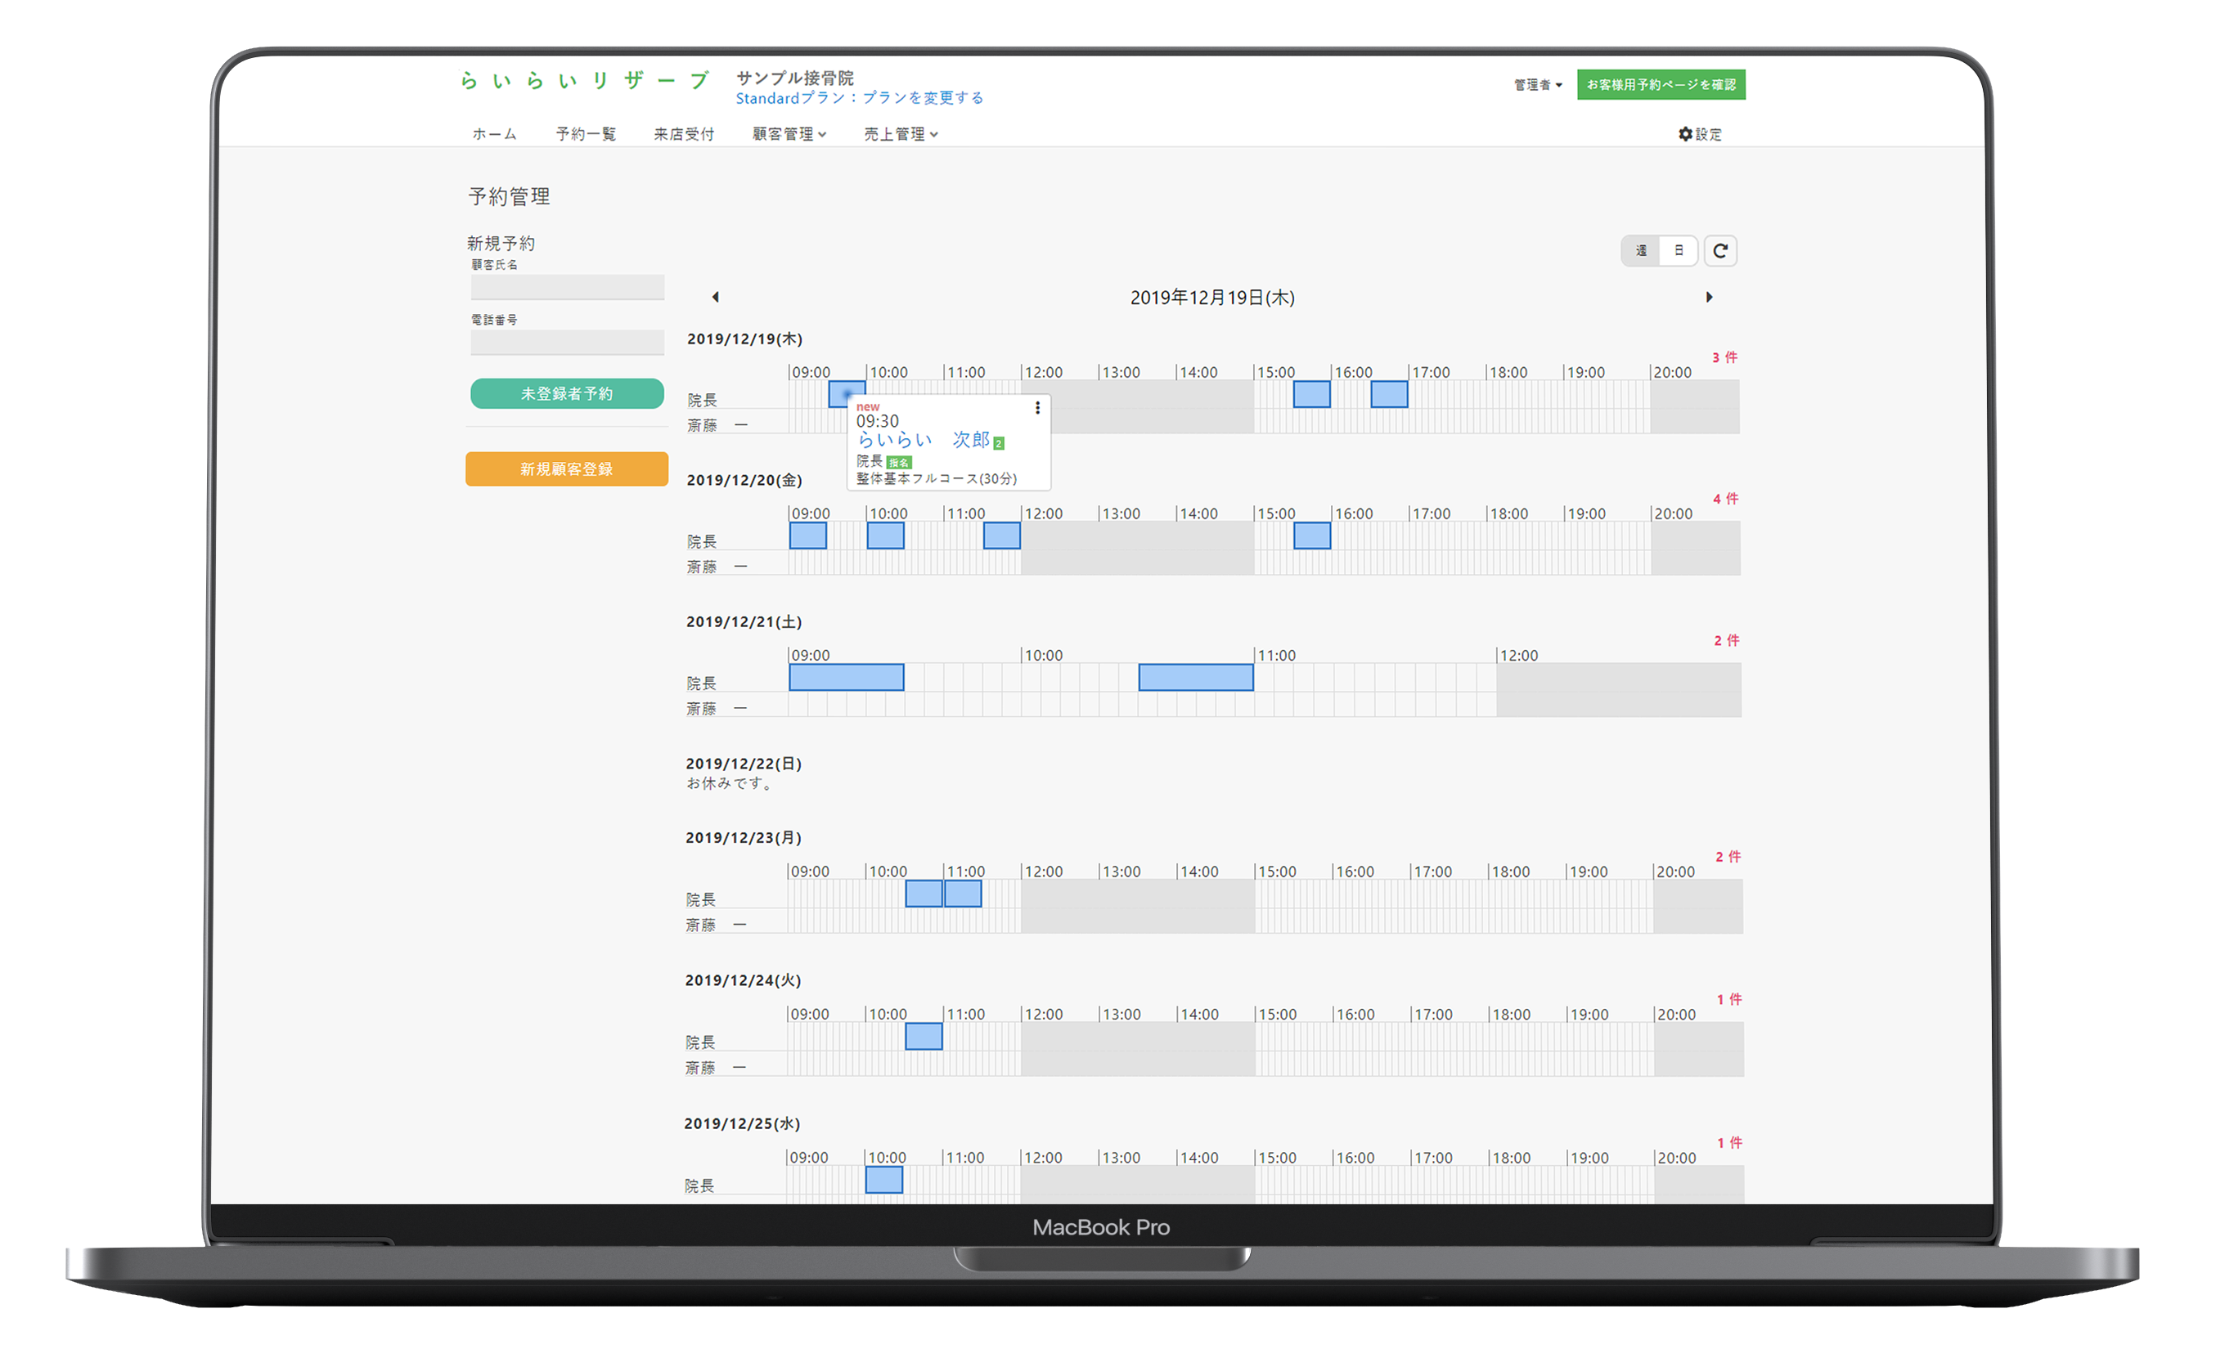2225x1349 pixels.
Task: Click プランを変更する link
Action: [922, 97]
